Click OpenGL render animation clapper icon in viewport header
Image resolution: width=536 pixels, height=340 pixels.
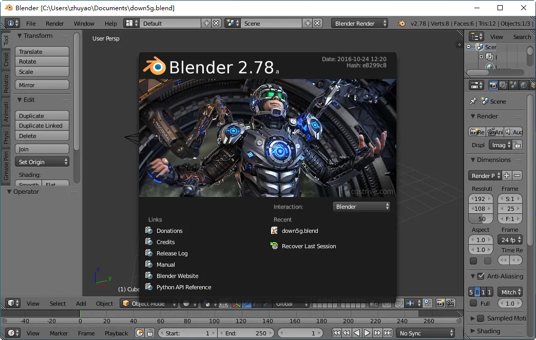pyautogui.click(x=450, y=303)
